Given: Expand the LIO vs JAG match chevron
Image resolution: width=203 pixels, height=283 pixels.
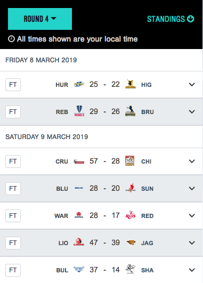Looking at the screenshot, I should pyautogui.click(x=192, y=242).
